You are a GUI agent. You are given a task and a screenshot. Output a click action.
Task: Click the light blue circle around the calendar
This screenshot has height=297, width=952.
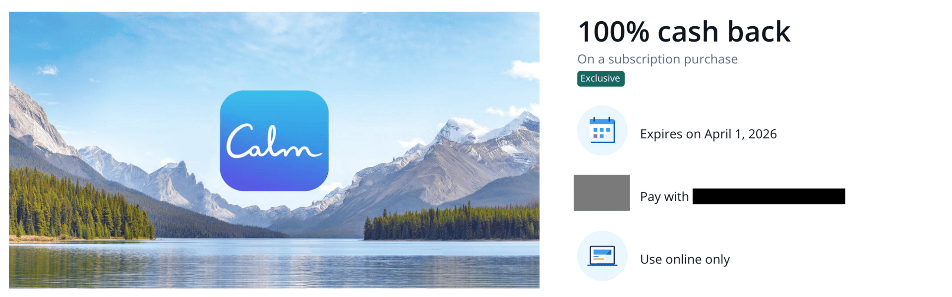tap(602, 130)
